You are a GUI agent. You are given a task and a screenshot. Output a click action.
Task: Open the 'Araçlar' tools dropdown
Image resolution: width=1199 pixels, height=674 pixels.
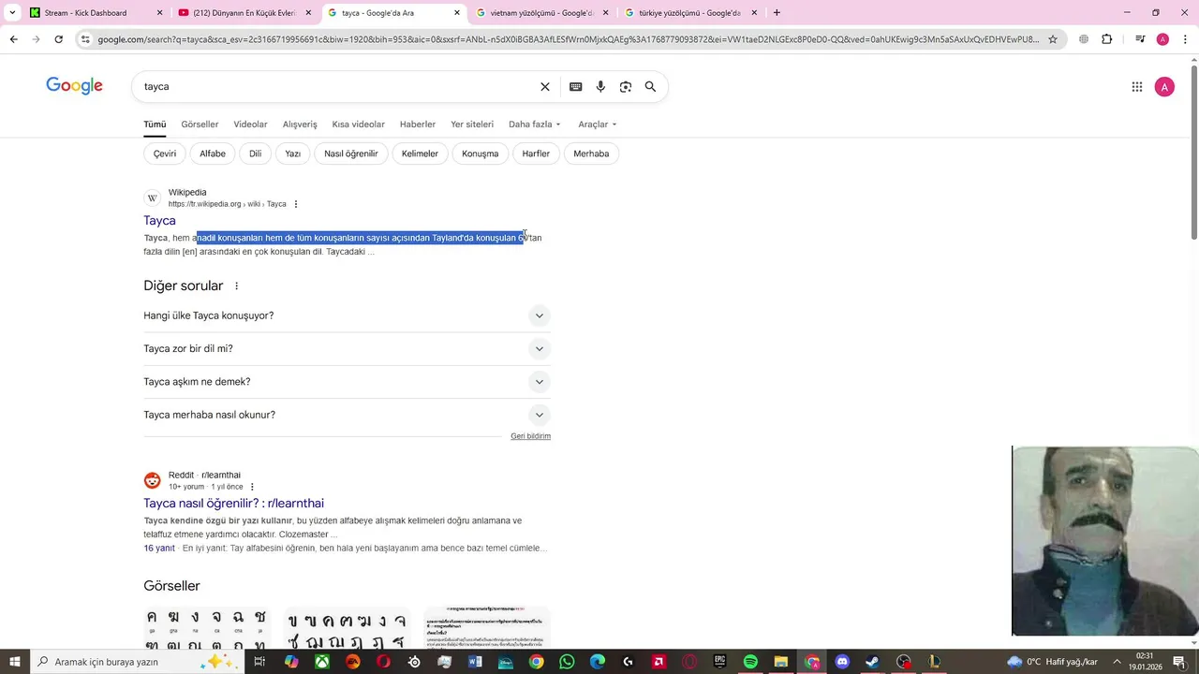click(598, 125)
